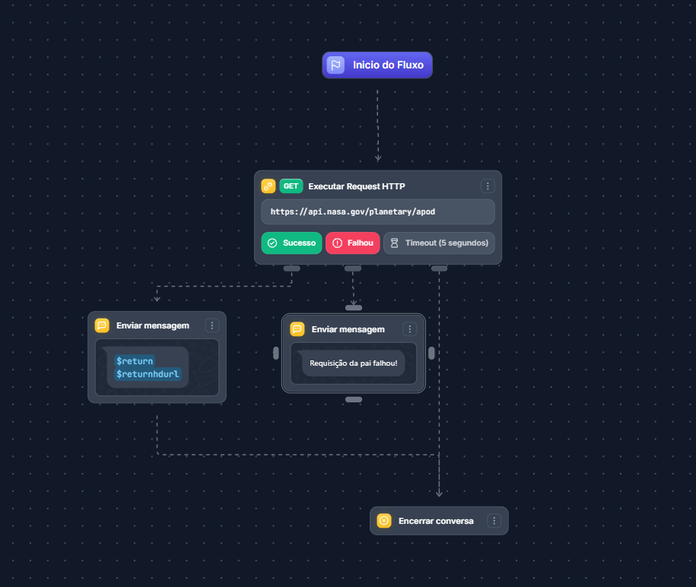Click the $returnhdurl variable tag
696x587 pixels.
(x=148, y=374)
